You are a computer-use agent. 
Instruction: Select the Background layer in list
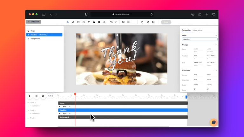click(x=35, y=39)
